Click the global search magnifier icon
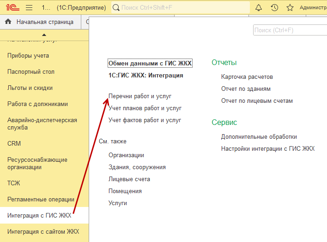The width and height of the screenshot is (327, 242). click(x=116, y=8)
